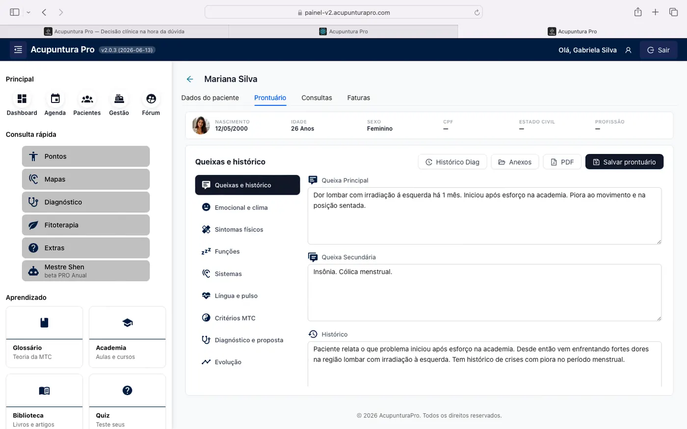Image resolution: width=687 pixels, height=429 pixels.
Task: Click the version label v2.0.3
Action: tap(127, 50)
